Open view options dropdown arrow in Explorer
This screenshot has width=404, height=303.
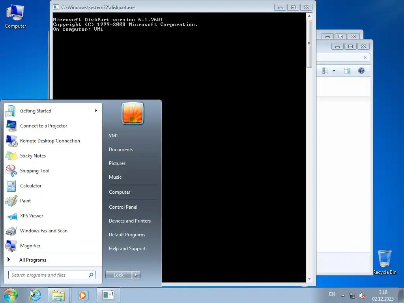[334, 71]
